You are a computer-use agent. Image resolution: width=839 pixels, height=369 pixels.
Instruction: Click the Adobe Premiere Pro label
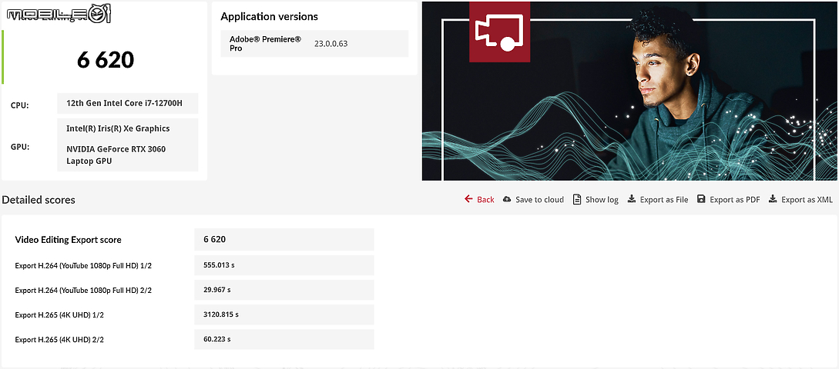[x=265, y=44]
